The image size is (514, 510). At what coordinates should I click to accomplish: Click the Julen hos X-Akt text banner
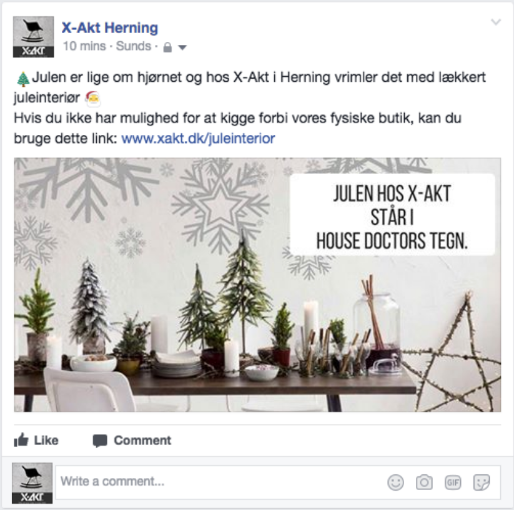392,215
